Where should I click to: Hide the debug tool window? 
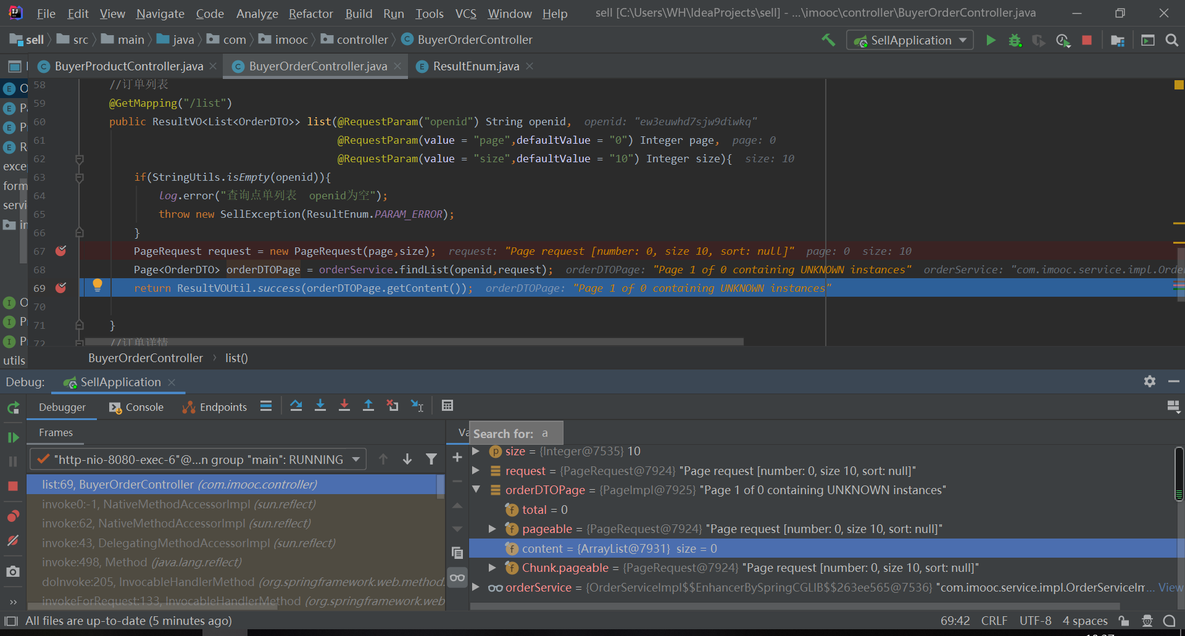1174,381
